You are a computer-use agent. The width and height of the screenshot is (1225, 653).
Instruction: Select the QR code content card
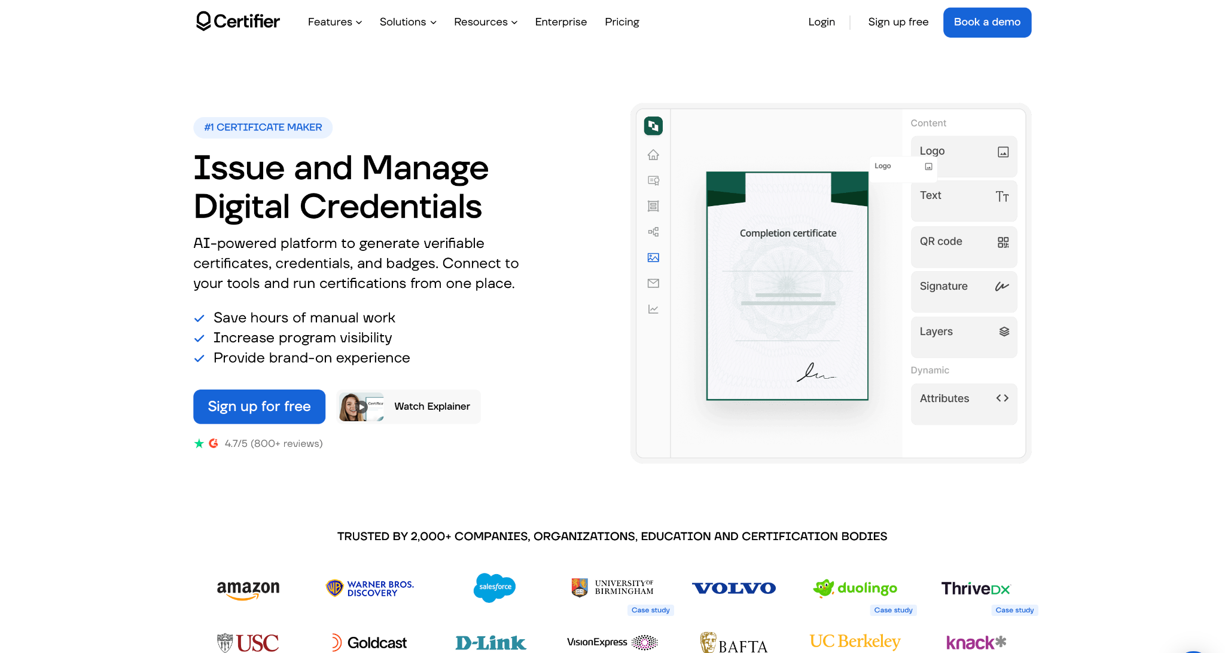coord(964,247)
